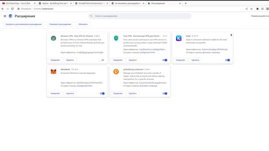Disable the Keplr extension toggle
This screenshot has height=151, width=269.
227,60
